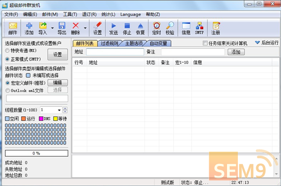Viewport: 281px width, 186px height.
Task: Click the 恢复 restore triangle icon
Action: [x=140, y=28]
